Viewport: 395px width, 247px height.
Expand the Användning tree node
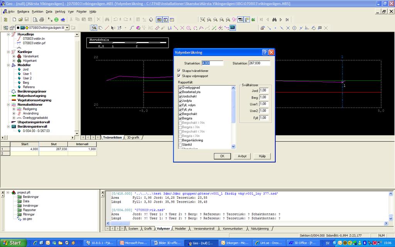14,113
